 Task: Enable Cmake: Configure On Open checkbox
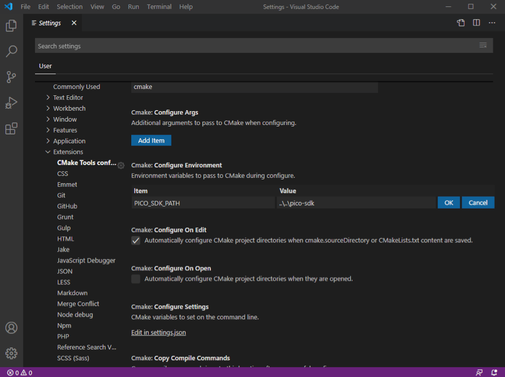click(x=136, y=279)
